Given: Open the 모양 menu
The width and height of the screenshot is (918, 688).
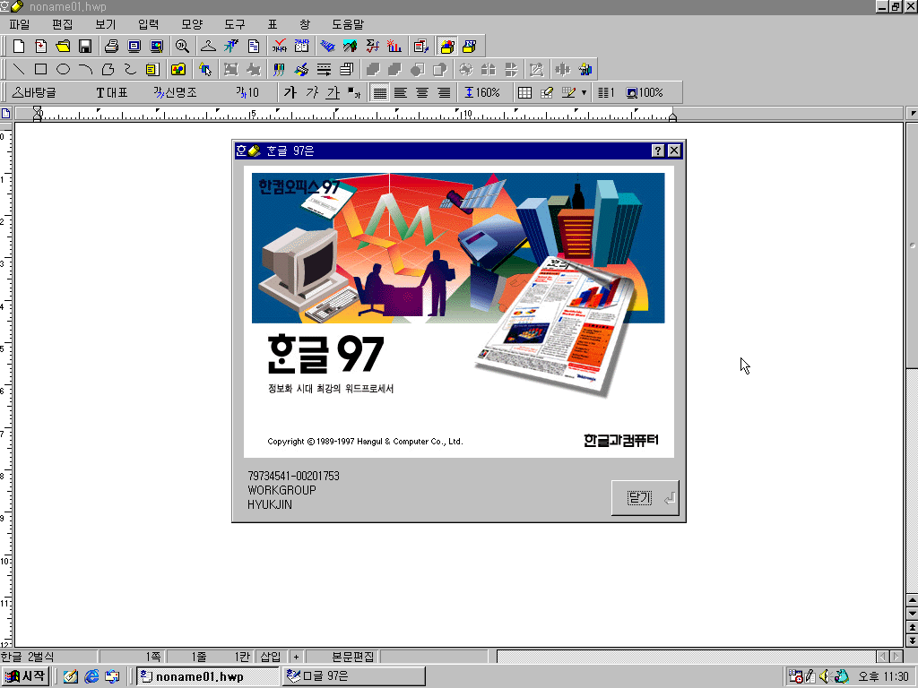Looking at the screenshot, I should point(192,24).
